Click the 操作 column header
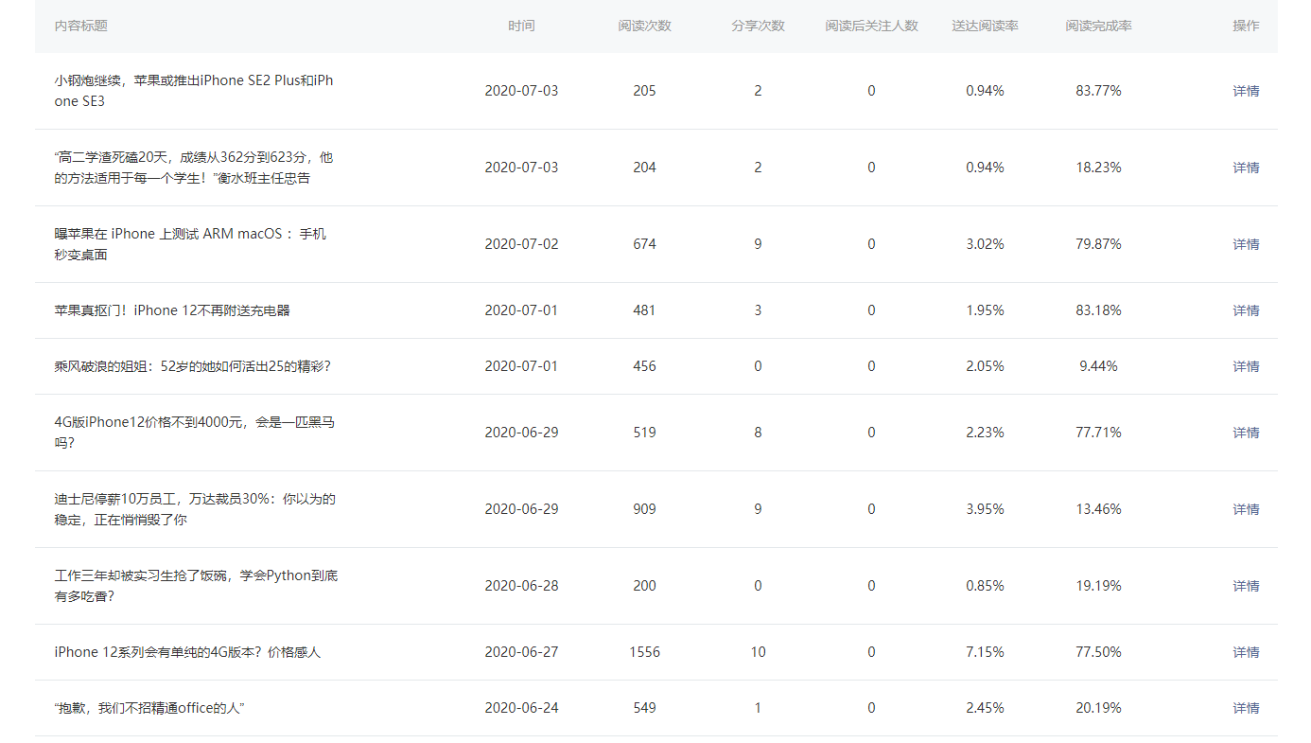Image resolution: width=1311 pixels, height=743 pixels. click(x=1246, y=26)
